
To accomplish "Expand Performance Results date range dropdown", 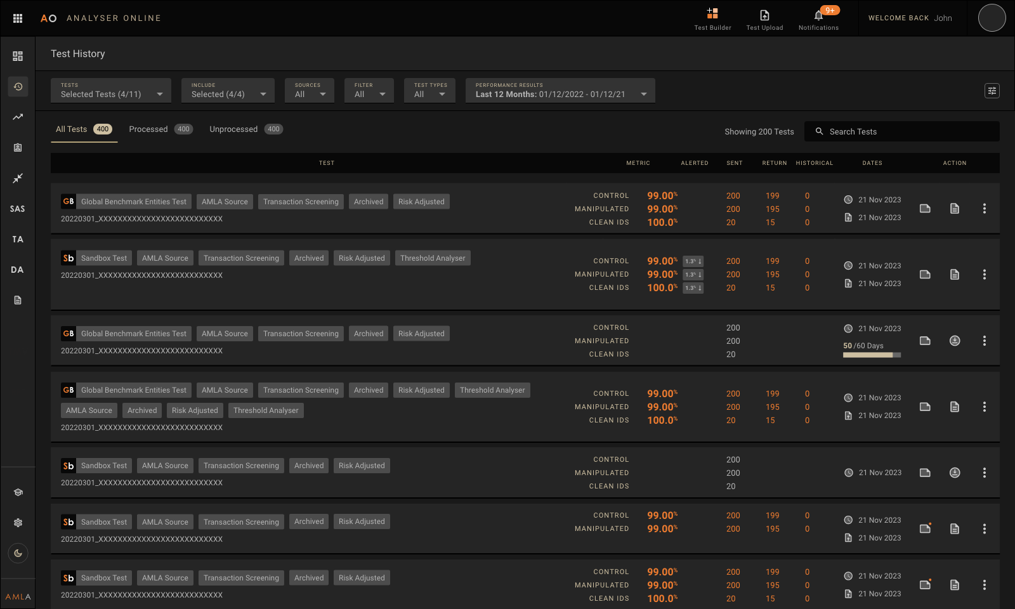I will [560, 90].
